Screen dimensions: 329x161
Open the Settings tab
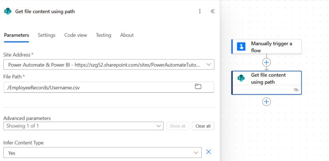point(47,35)
